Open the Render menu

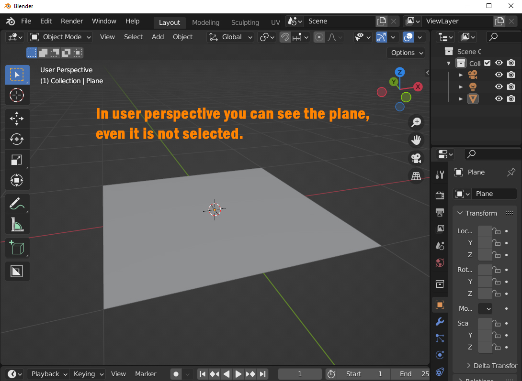tap(72, 21)
